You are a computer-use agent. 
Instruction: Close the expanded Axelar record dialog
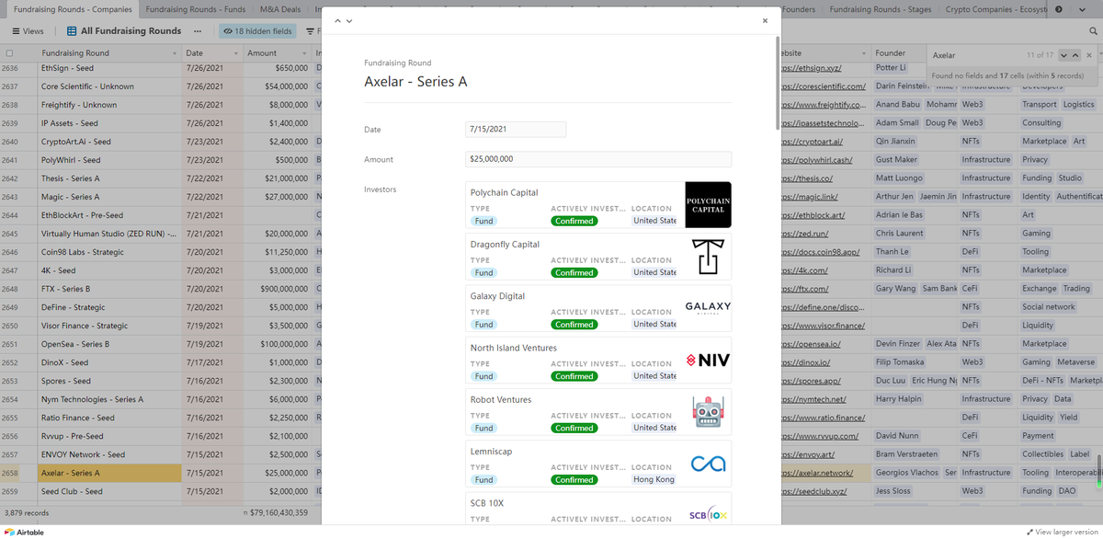[765, 20]
